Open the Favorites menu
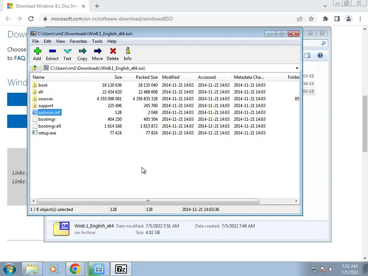This screenshot has width=368, height=276. click(78, 41)
